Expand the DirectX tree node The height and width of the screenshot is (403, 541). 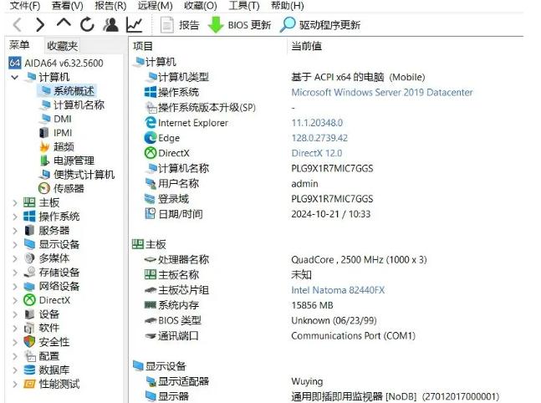(x=15, y=300)
